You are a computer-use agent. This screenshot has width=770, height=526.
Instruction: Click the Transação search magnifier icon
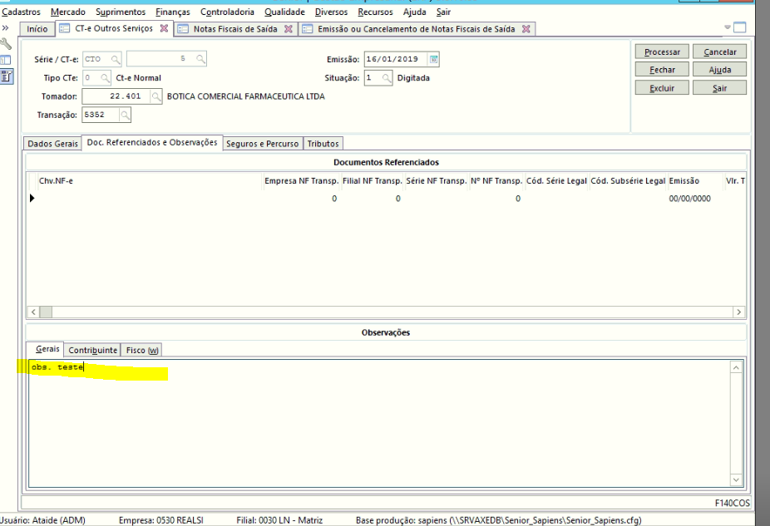click(115, 115)
